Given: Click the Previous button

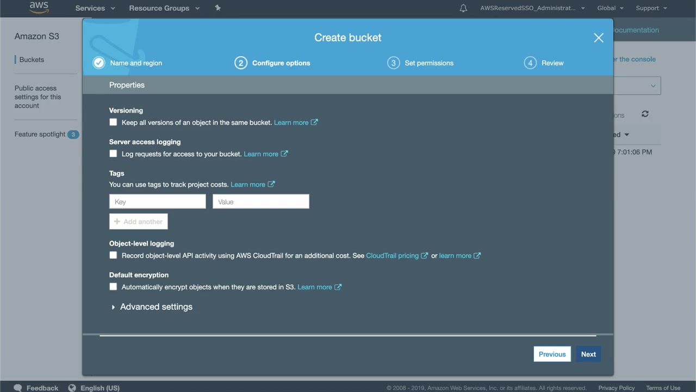Looking at the screenshot, I should click(552, 354).
